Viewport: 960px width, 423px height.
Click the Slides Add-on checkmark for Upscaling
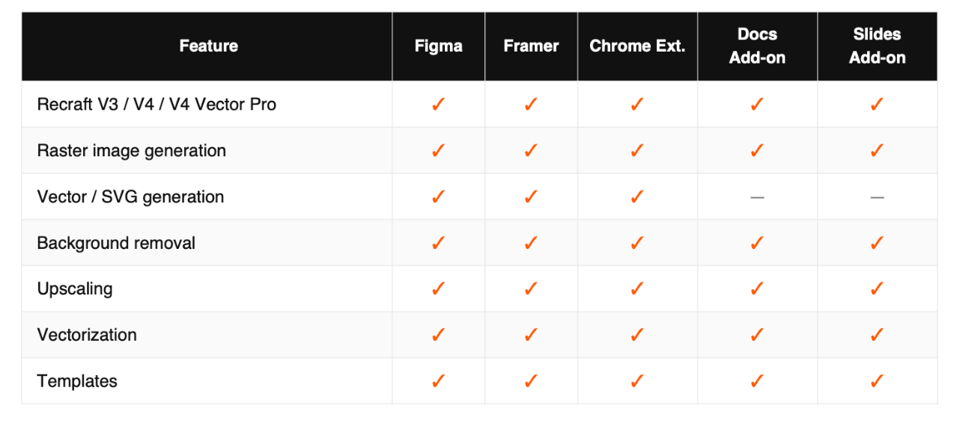pos(877,288)
